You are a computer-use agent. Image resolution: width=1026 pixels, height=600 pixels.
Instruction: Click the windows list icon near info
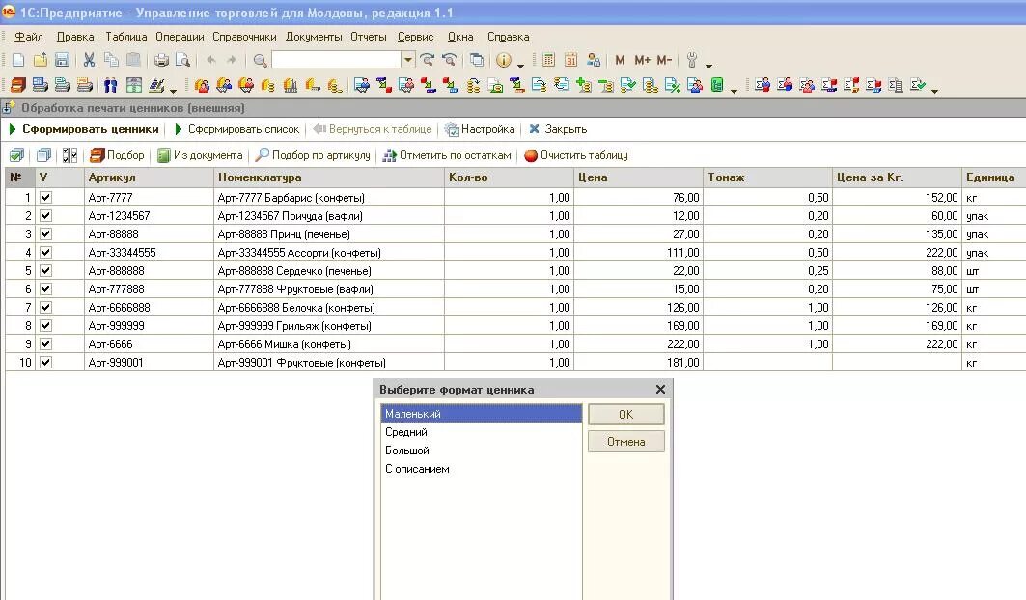477,60
